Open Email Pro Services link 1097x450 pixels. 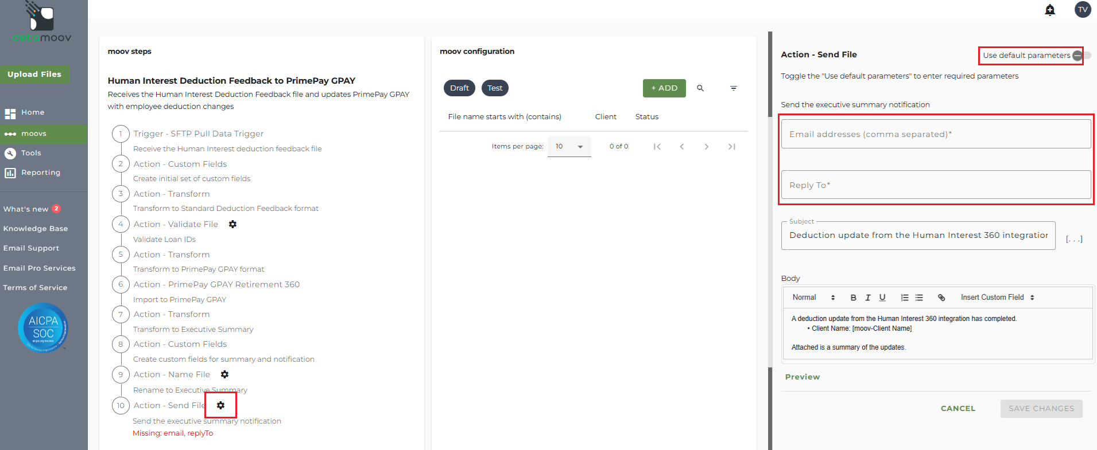[40, 268]
